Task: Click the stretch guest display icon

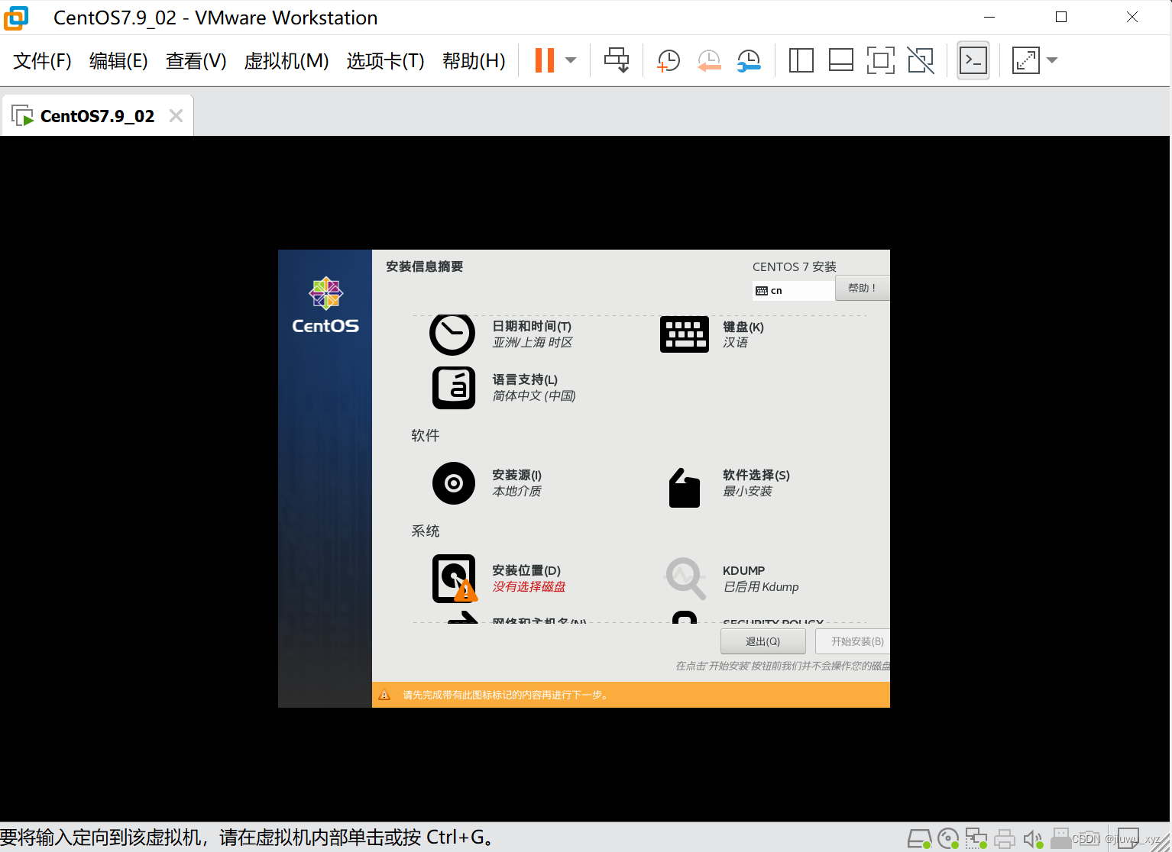Action: point(1025,60)
